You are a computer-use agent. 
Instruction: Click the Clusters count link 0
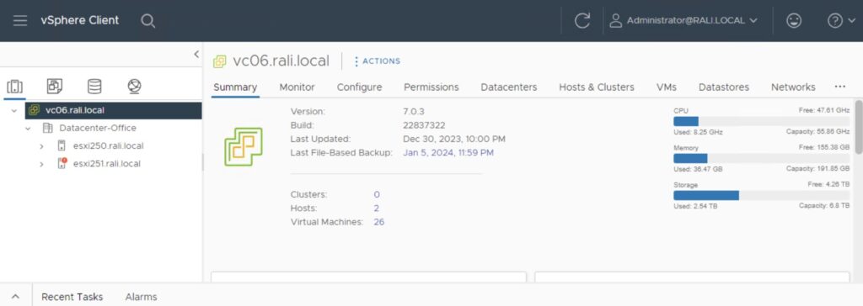377,194
